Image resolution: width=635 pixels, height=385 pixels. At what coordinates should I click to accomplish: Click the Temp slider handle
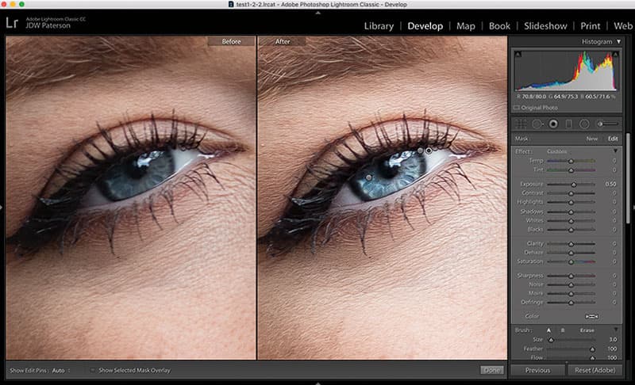[x=571, y=161]
